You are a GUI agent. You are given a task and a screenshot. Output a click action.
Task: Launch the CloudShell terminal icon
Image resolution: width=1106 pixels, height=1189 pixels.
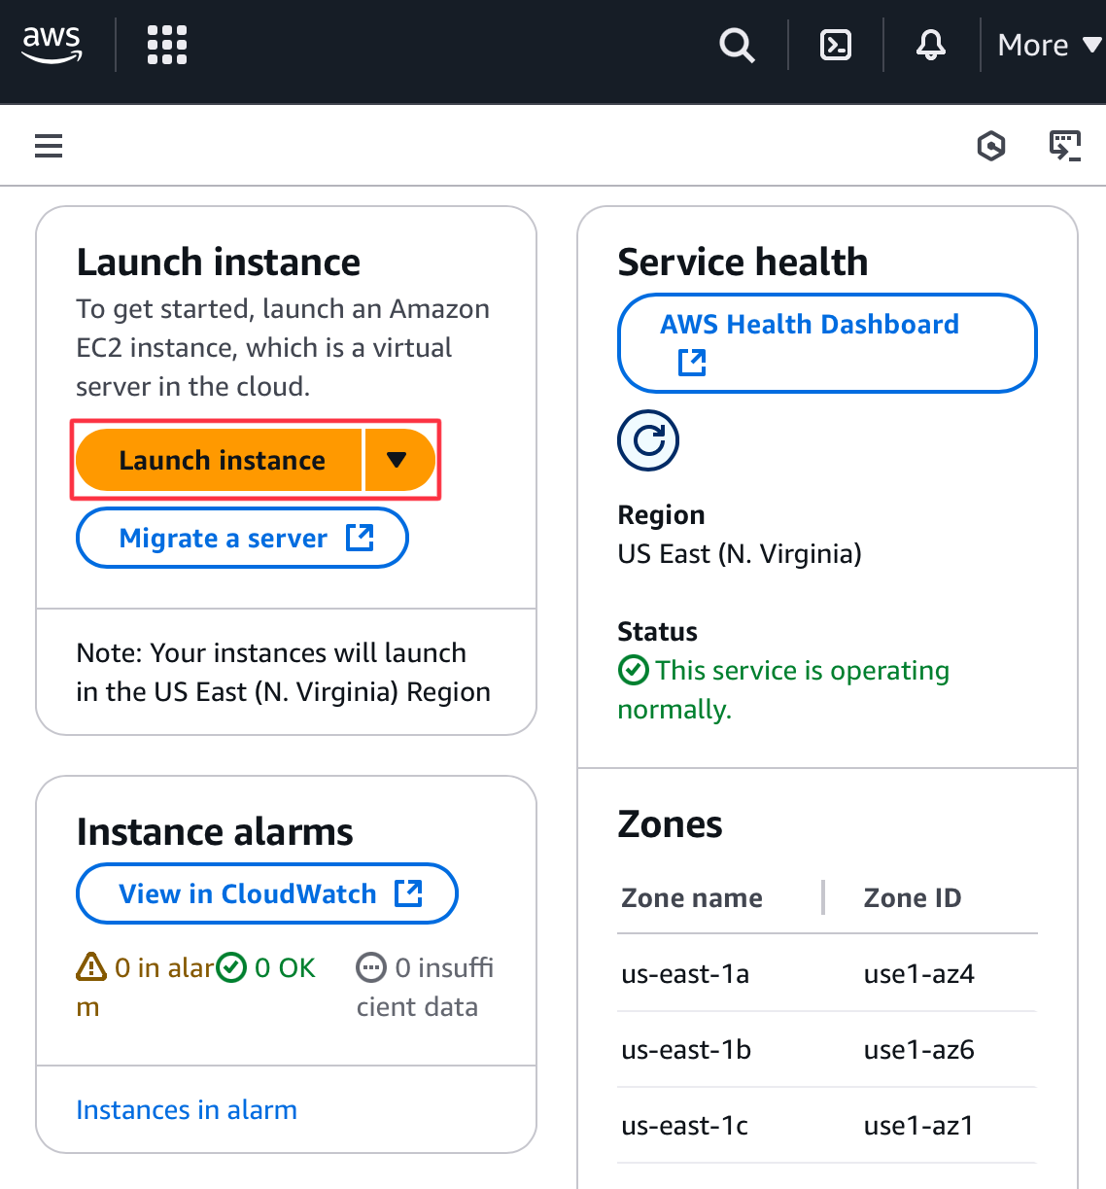coord(836,45)
